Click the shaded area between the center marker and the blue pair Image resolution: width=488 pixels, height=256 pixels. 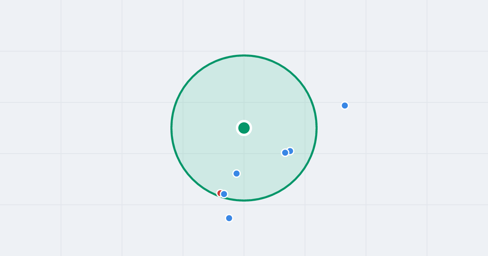pos(264,140)
